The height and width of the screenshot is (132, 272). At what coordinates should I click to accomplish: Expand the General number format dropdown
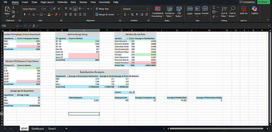[x=147, y=9]
